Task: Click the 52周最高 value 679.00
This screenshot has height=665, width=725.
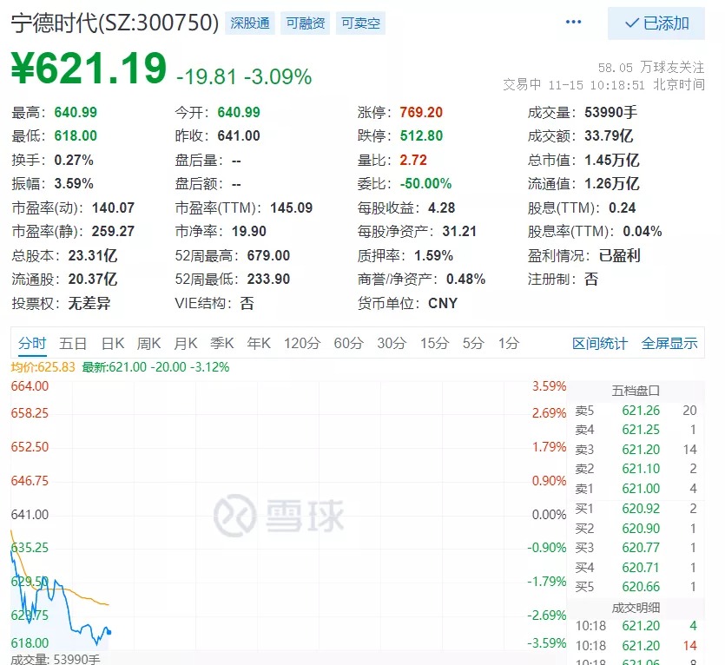Action: [268, 255]
